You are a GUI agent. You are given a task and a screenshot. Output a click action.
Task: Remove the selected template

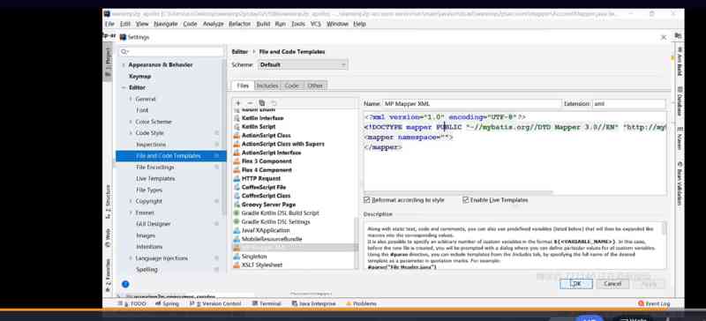tap(251, 103)
